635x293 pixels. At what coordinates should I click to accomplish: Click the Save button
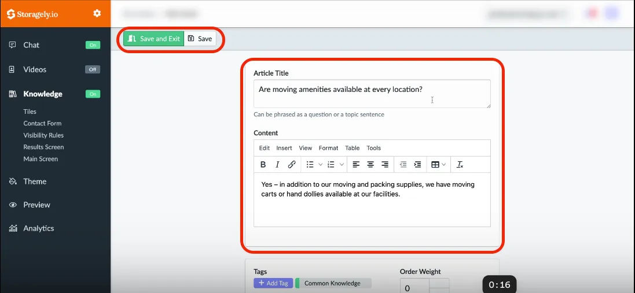point(200,39)
